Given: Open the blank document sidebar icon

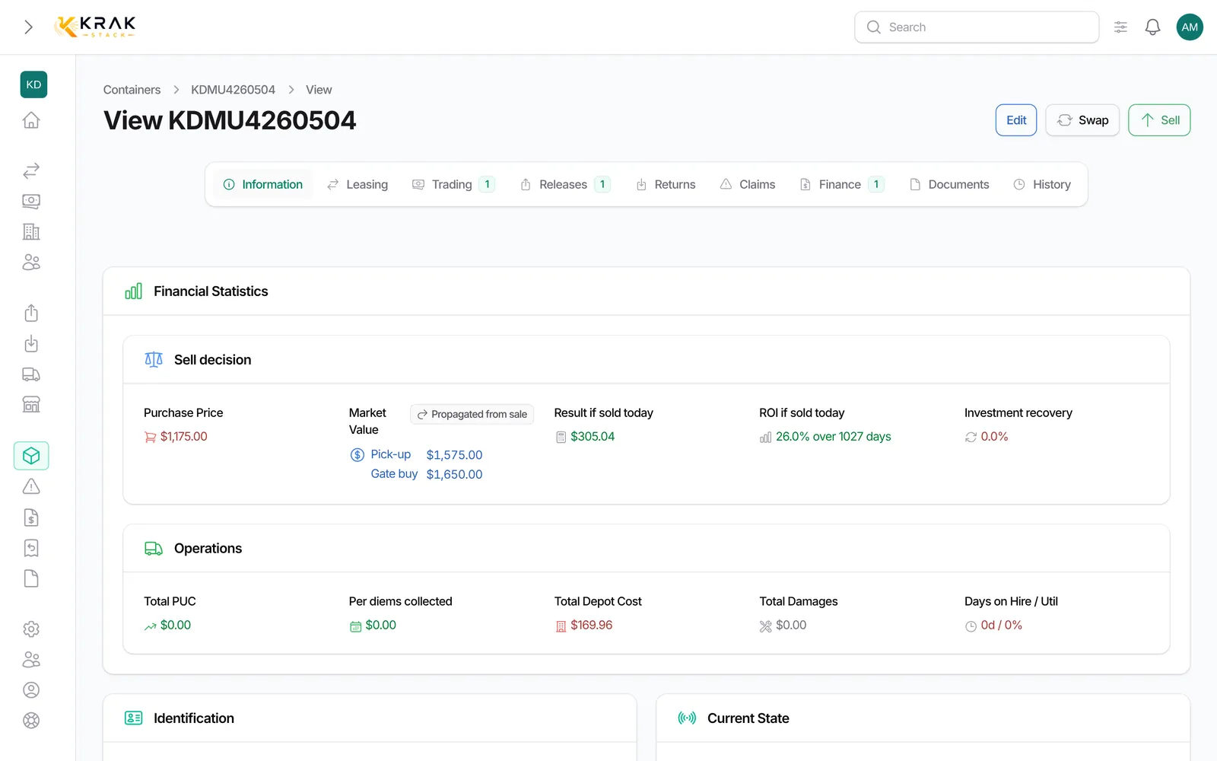Looking at the screenshot, I should tap(31, 578).
